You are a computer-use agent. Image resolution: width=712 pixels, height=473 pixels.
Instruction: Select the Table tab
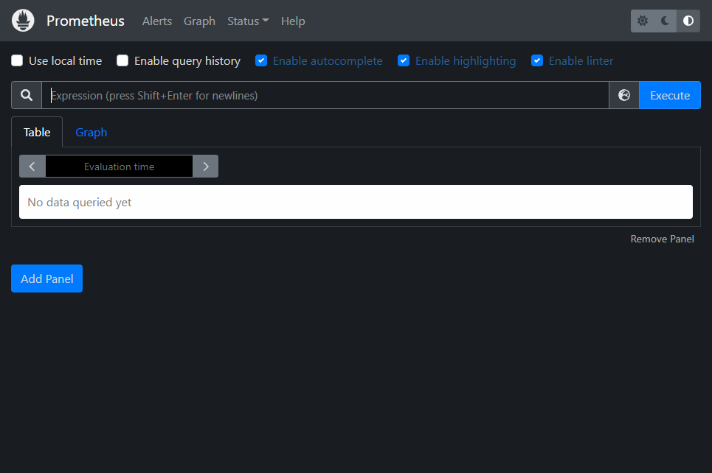37,132
